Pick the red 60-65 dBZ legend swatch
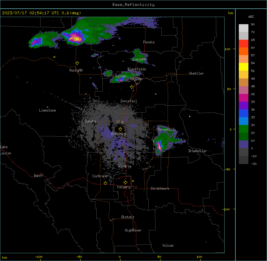The width and height of the screenshot is (267, 261). click(x=243, y=44)
